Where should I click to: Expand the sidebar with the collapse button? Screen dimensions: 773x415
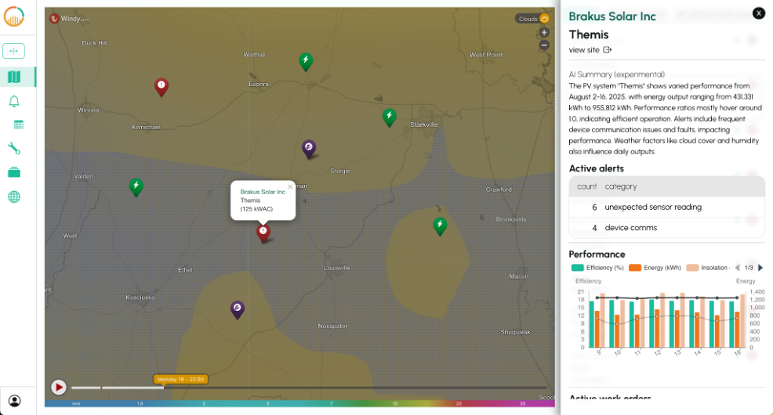point(14,51)
